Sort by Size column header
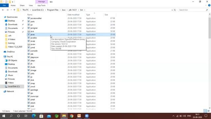211x119 pixels. pyautogui.click(x=106, y=15)
